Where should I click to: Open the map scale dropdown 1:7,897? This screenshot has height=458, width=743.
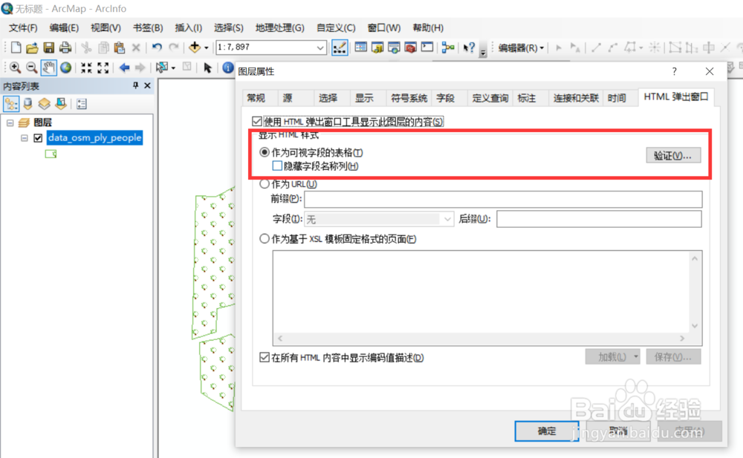coord(322,46)
